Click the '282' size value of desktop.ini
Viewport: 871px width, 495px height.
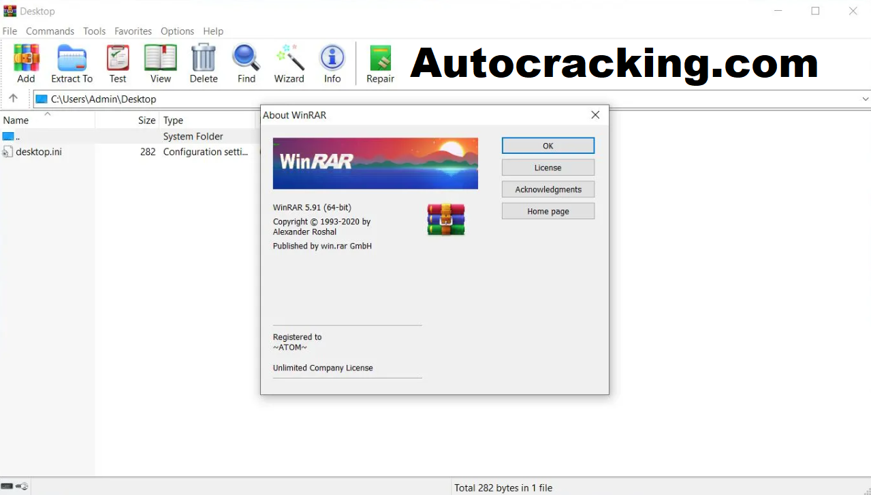tap(148, 152)
